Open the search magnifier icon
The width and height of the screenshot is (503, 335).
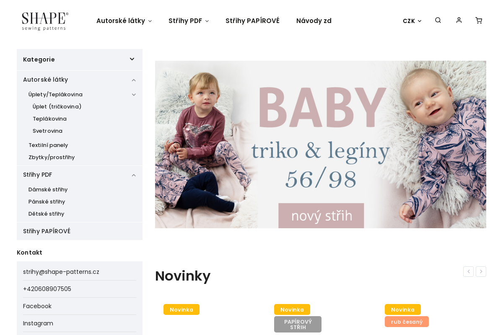(x=438, y=20)
